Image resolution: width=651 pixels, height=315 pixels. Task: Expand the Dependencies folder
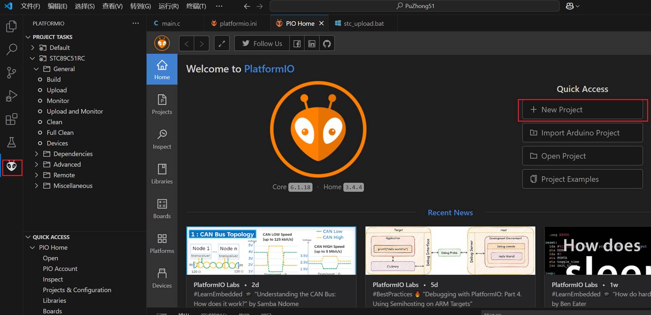tap(36, 154)
